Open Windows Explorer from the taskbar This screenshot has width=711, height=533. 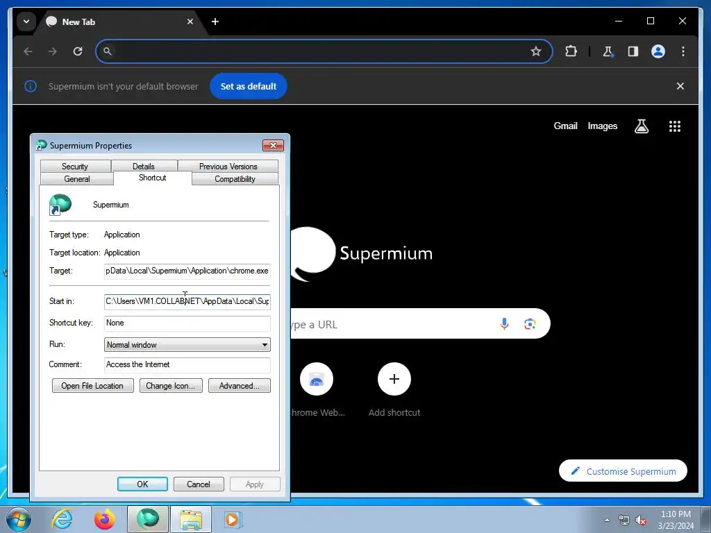pyautogui.click(x=191, y=519)
